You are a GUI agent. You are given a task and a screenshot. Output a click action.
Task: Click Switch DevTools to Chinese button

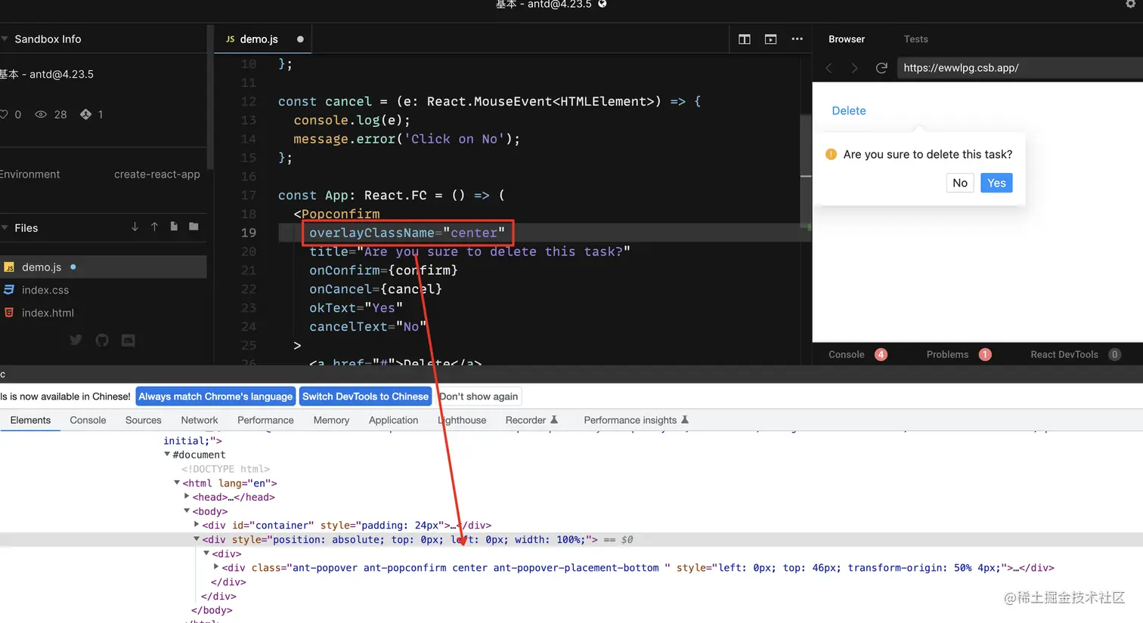(x=365, y=396)
